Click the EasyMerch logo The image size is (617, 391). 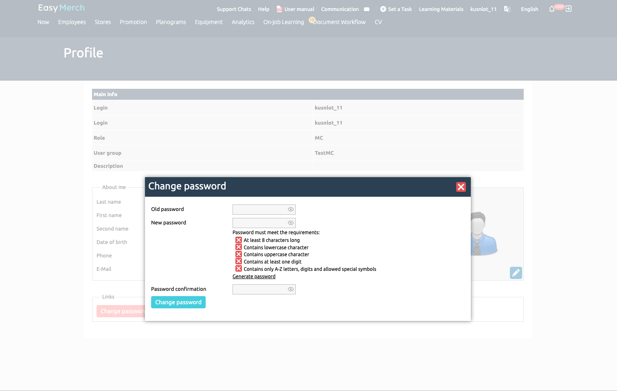pyautogui.click(x=61, y=8)
